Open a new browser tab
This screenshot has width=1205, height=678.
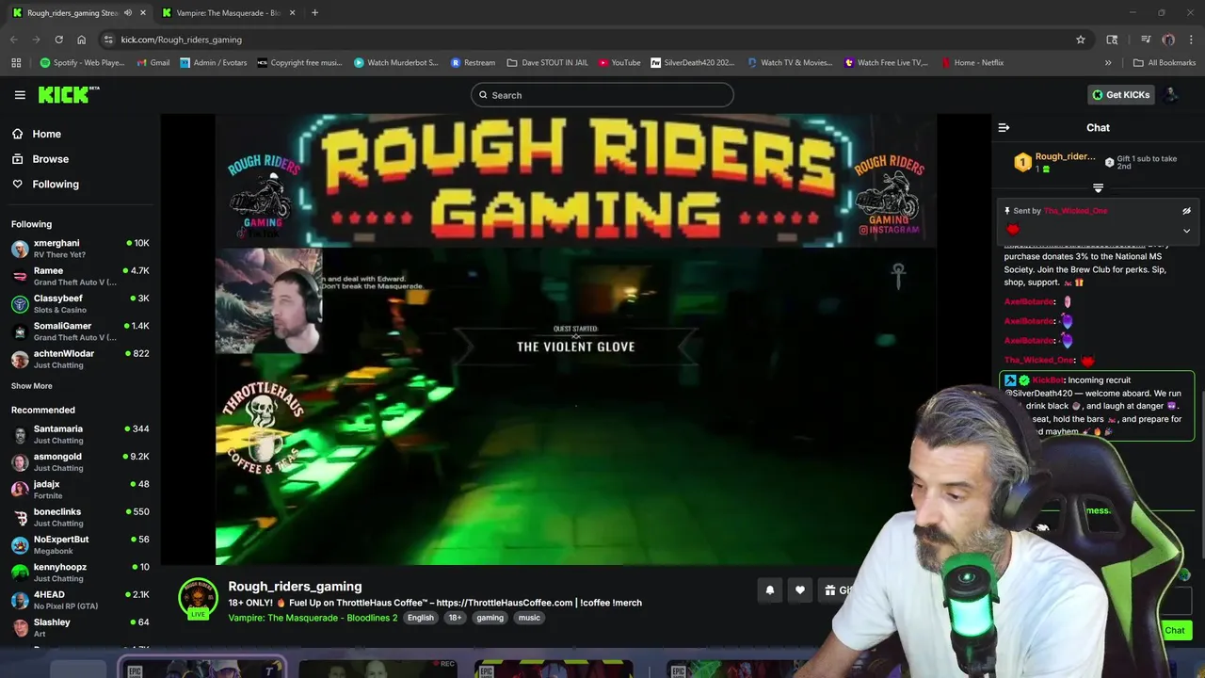pos(314,13)
